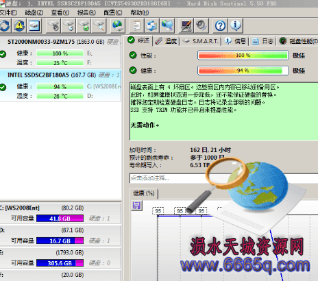Click INTEL SSD green status check icon
This screenshot has height=281, width=318.
(3, 87)
